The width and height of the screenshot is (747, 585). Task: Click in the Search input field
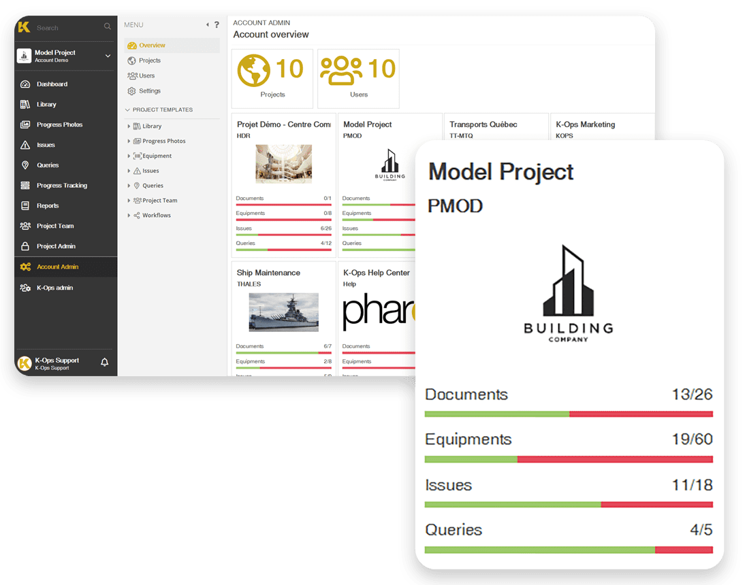click(69, 28)
